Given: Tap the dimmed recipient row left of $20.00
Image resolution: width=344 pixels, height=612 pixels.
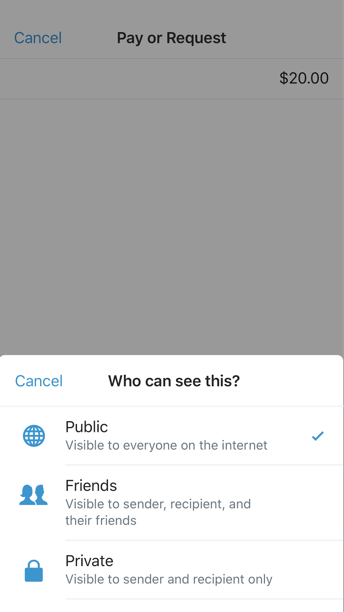Looking at the screenshot, I should (x=138, y=79).
